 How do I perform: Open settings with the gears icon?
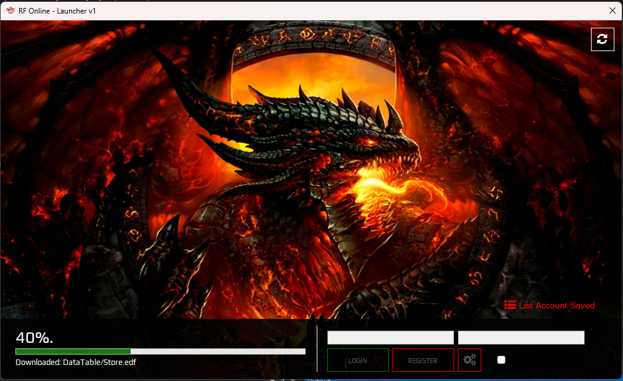tap(469, 360)
